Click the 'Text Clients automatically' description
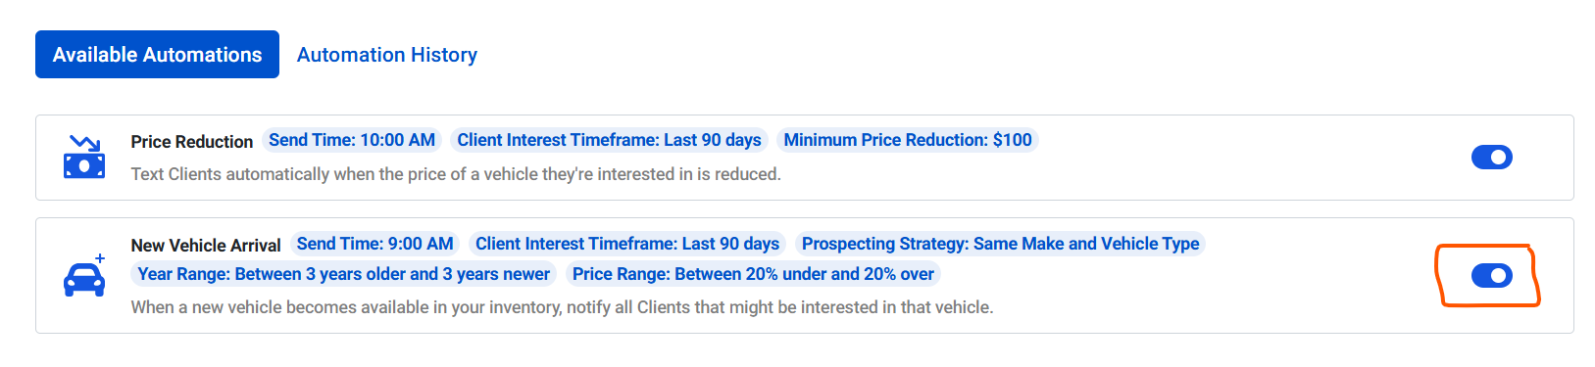This screenshot has height=367, width=1595. (x=456, y=174)
